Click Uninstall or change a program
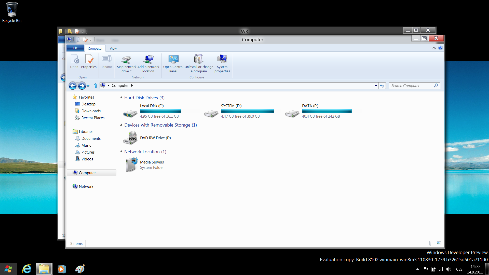 199,63
